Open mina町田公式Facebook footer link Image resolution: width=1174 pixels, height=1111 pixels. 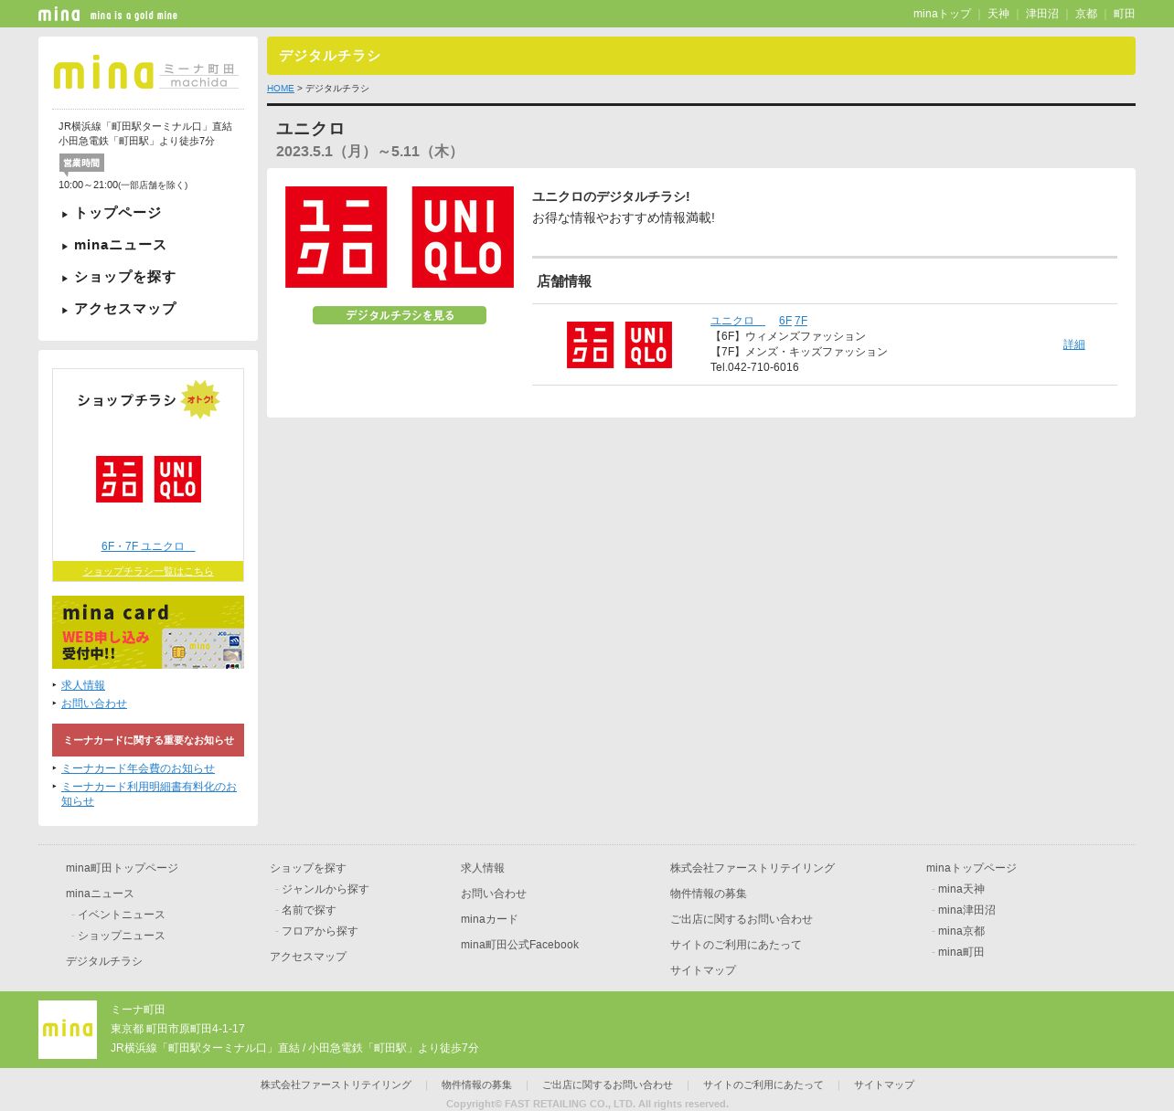coord(519,945)
